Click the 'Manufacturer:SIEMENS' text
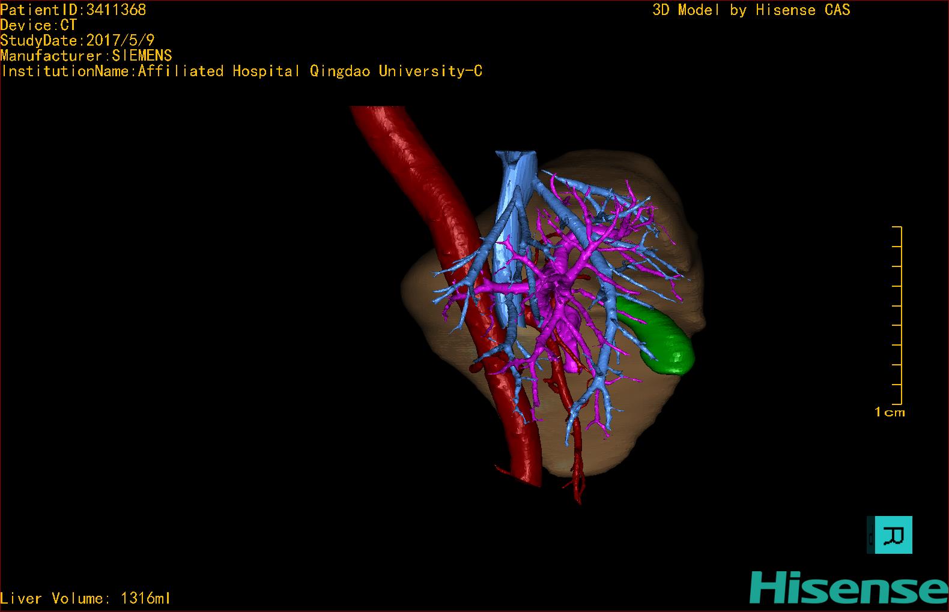Viewport: 949px width, 612px height. point(86,56)
